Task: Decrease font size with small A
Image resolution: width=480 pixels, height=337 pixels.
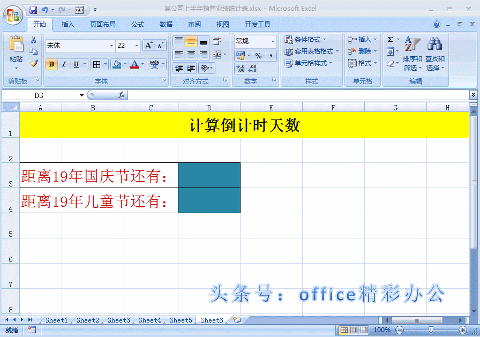Action: pos(160,46)
